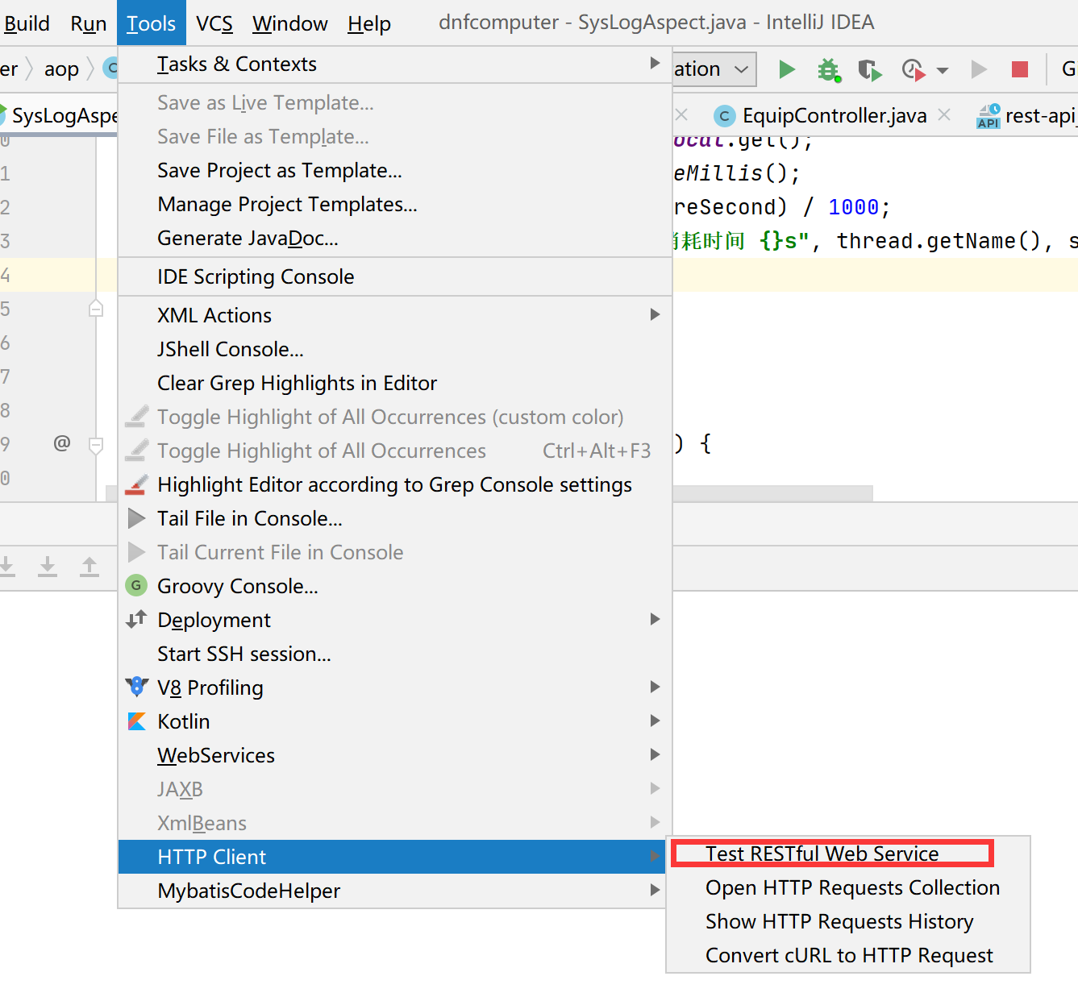Click the aop breadcrumb in navigation bar
1078x997 pixels.
[x=61, y=69]
